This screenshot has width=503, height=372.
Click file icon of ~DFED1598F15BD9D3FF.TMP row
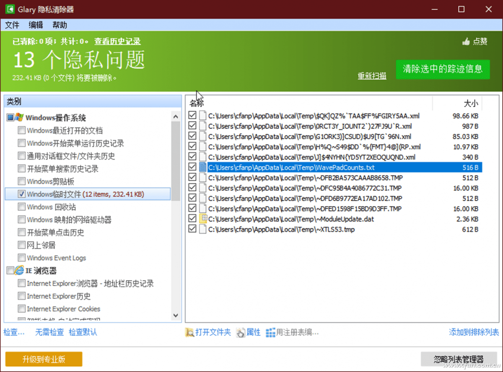(x=203, y=209)
